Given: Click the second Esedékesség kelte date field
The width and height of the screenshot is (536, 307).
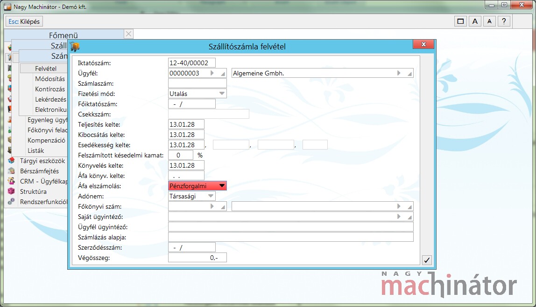Looking at the screenshot, I should click(231, 144).
